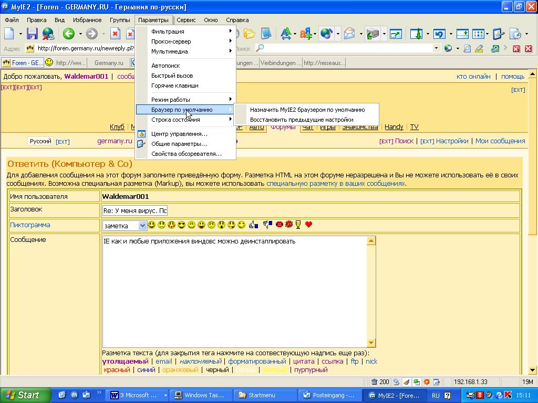The height and width of the screenshot is (403, 538).
Task: Click the magnifier icon in search box
Action: click(260, 48)
